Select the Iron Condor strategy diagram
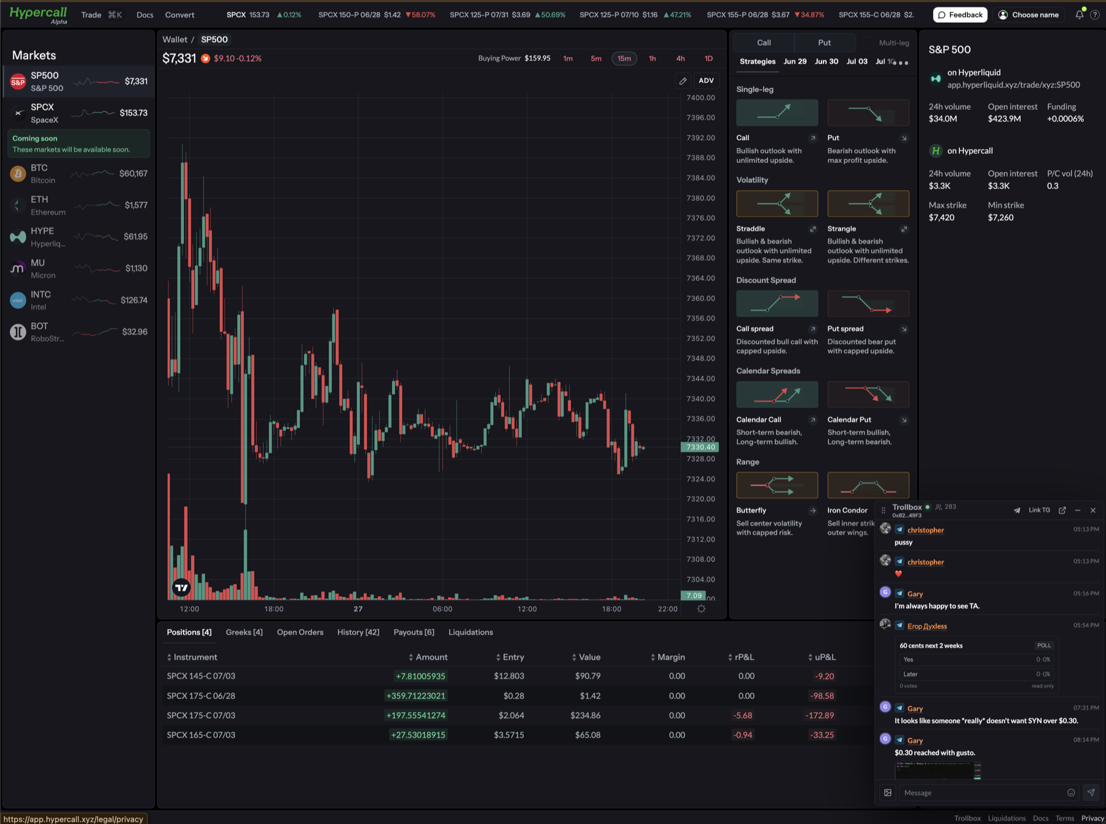Screen dimensions: 1106x824 tap(868, 485)
